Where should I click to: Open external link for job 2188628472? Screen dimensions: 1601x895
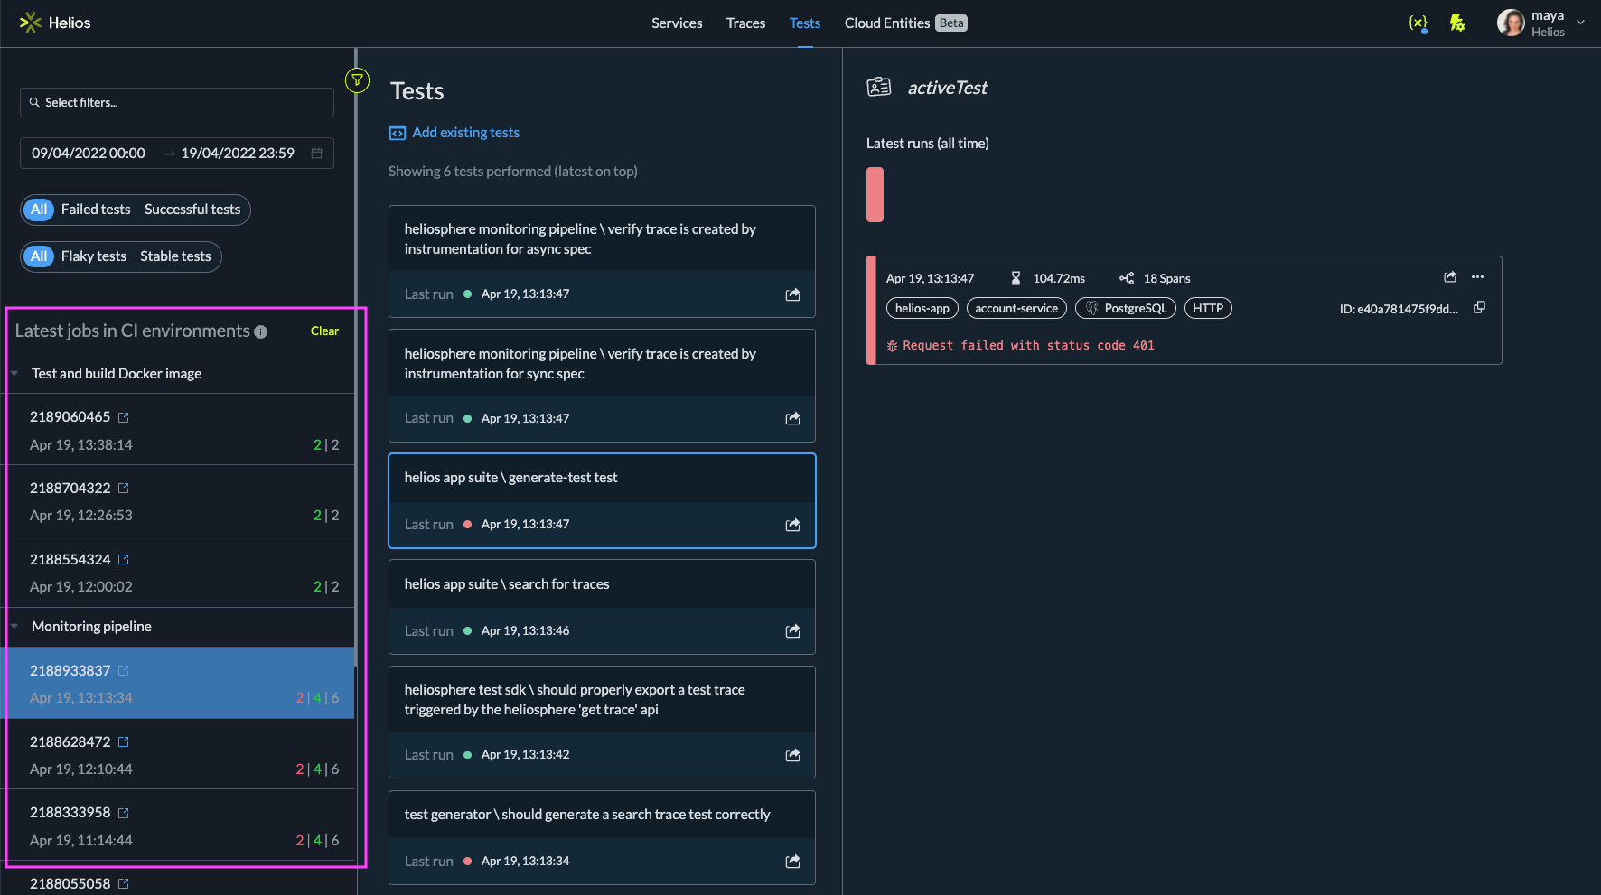coord(124,742)
